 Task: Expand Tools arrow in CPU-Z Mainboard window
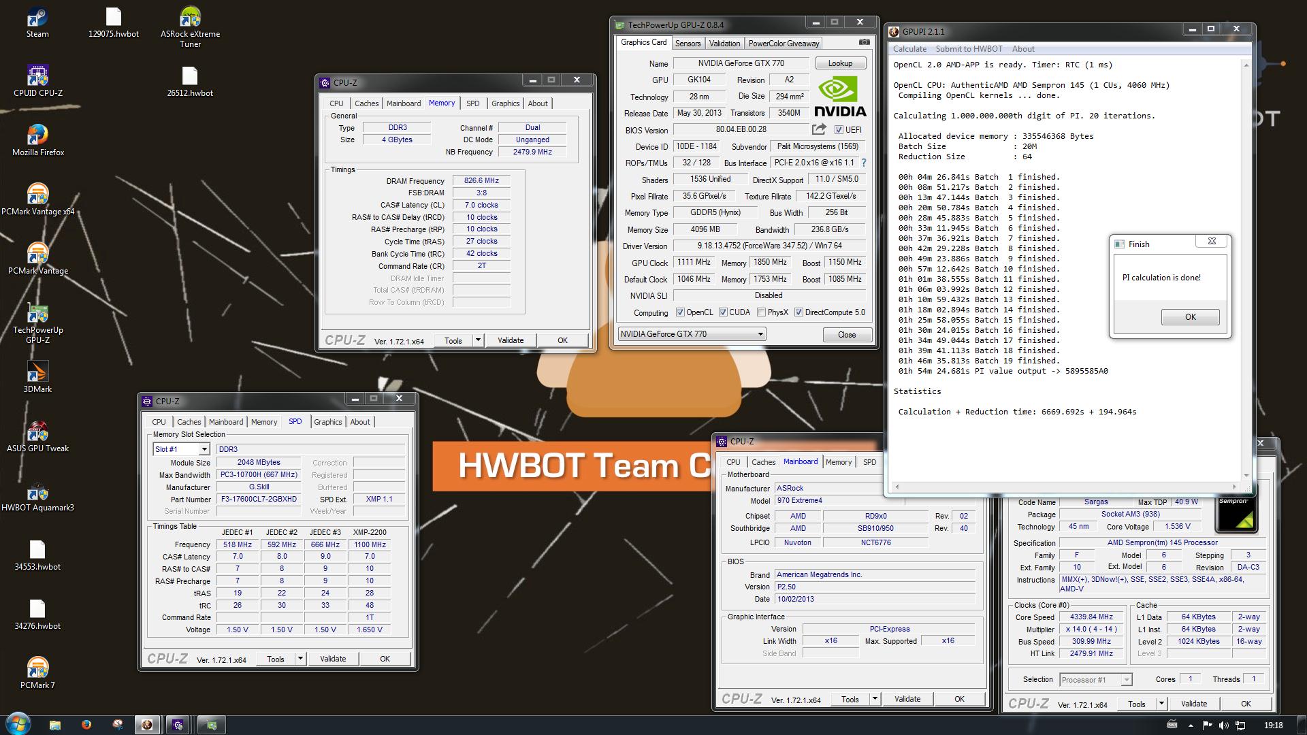[x=875, y=699]
